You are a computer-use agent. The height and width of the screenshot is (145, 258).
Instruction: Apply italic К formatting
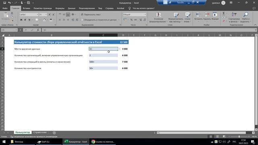coord(25,20)
